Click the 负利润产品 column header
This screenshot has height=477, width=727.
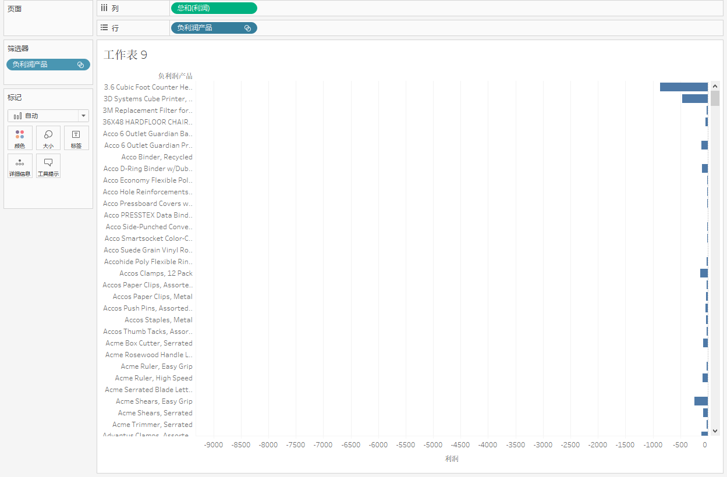coord(175,76)
